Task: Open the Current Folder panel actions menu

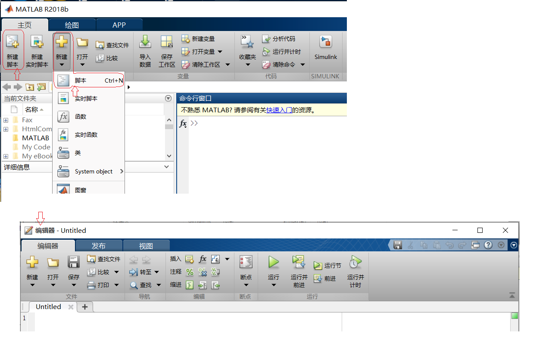Action: coord(168,99)
